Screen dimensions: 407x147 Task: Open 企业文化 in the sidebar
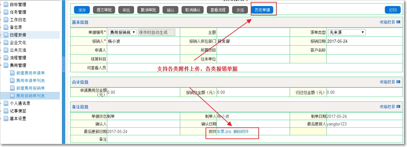click(x=18, y=42)
